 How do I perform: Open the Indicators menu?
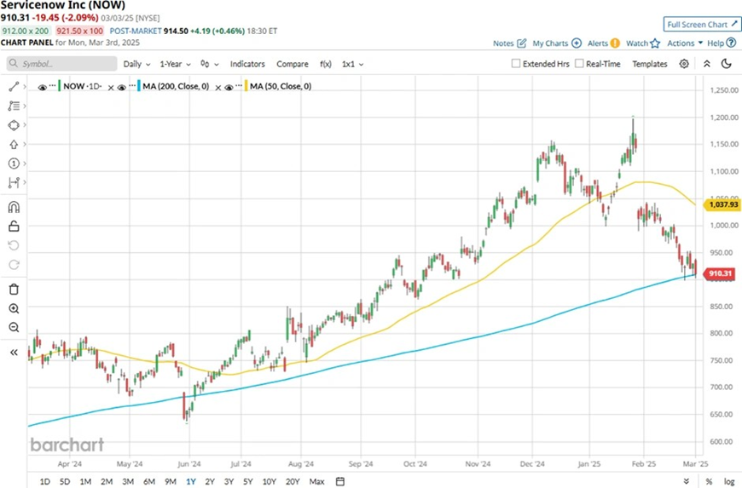tap(247, 64)
